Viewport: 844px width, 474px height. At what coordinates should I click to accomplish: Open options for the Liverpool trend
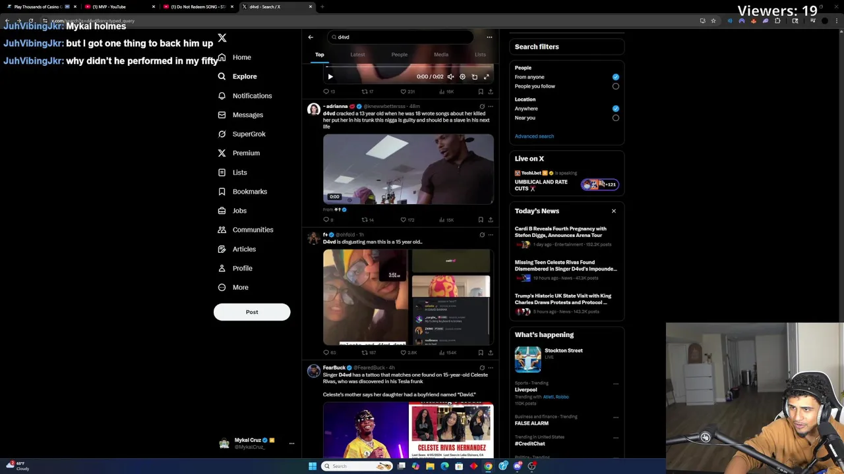tap(616, 384)
